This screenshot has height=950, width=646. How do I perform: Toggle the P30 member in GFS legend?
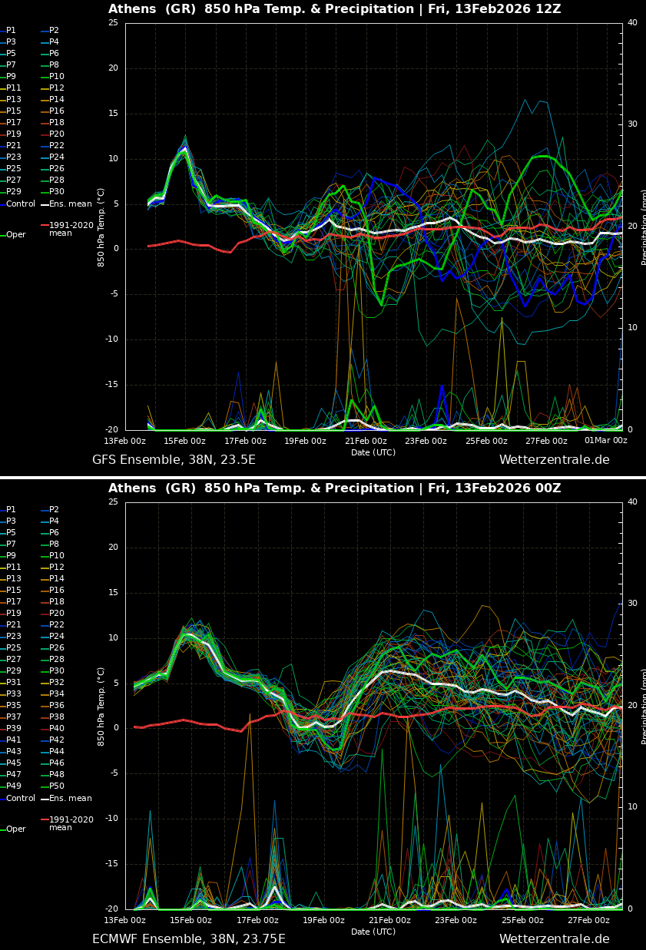point(56,192)
